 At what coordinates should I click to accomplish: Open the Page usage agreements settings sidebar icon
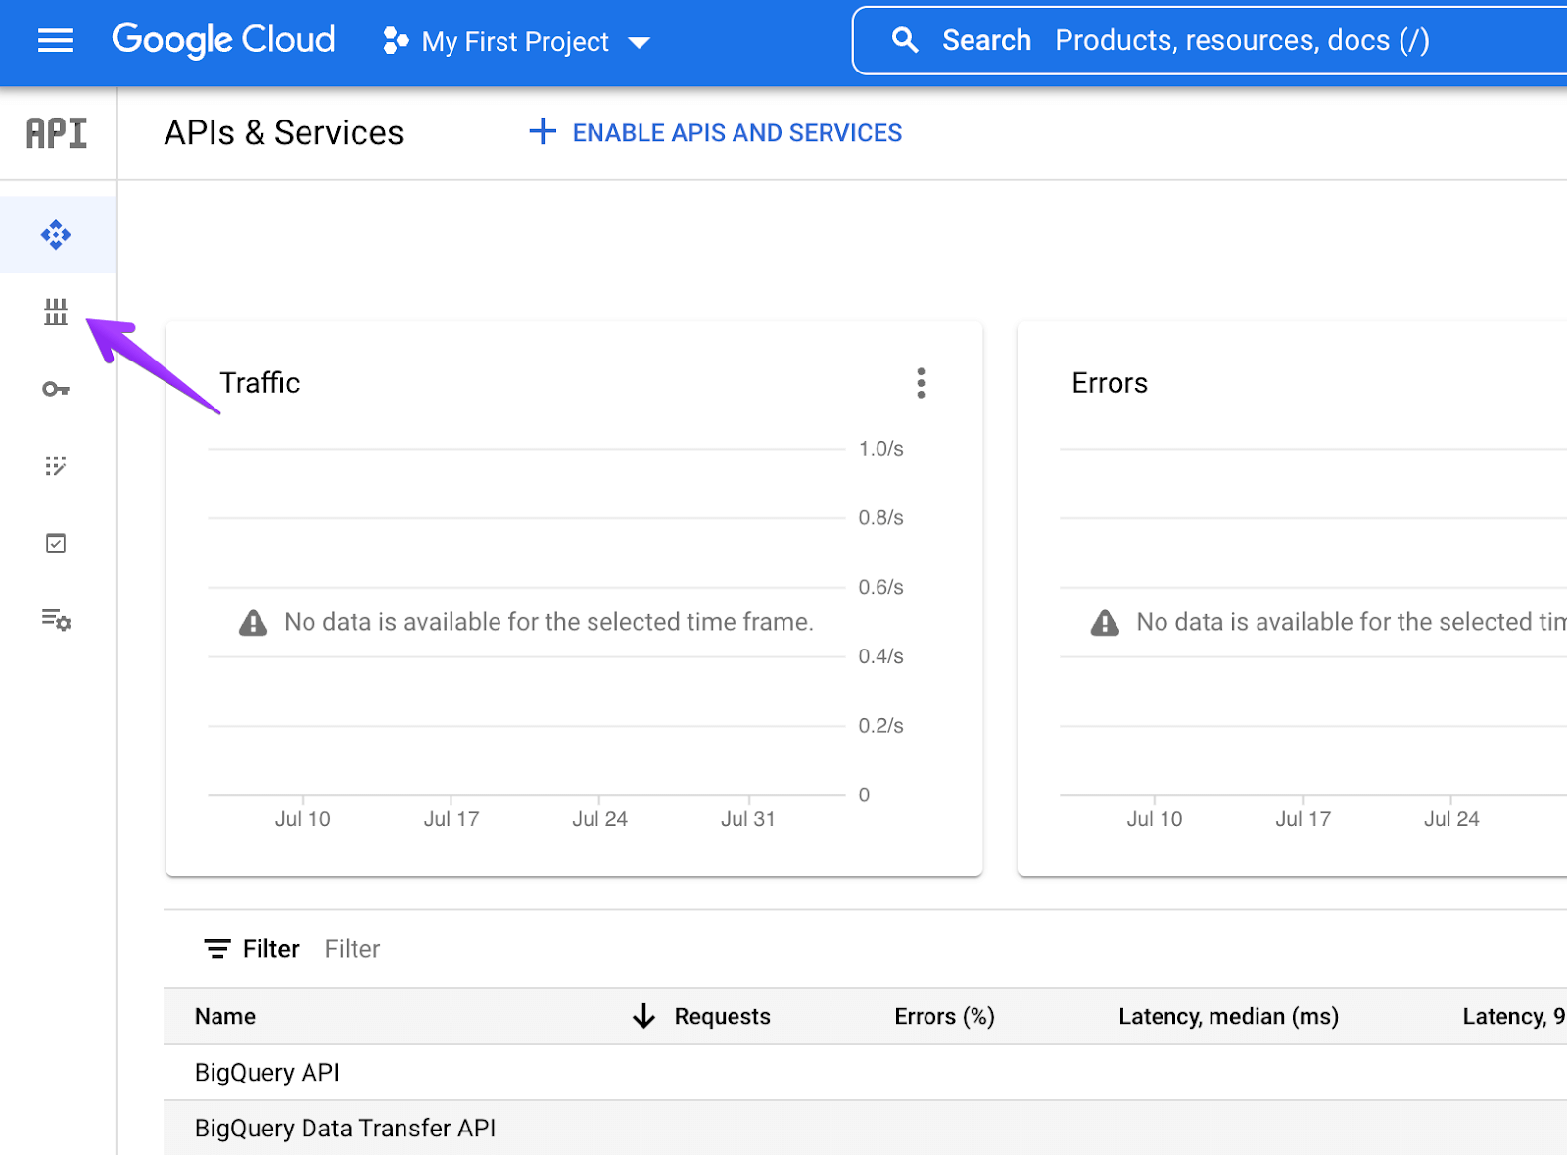click(x=56, y=619)
